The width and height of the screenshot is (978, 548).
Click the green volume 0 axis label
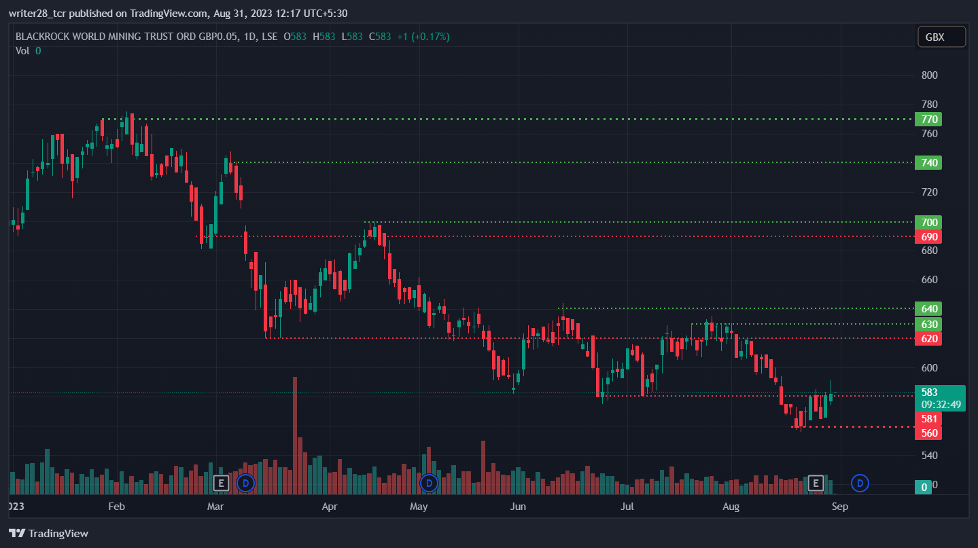pos(924,487)
